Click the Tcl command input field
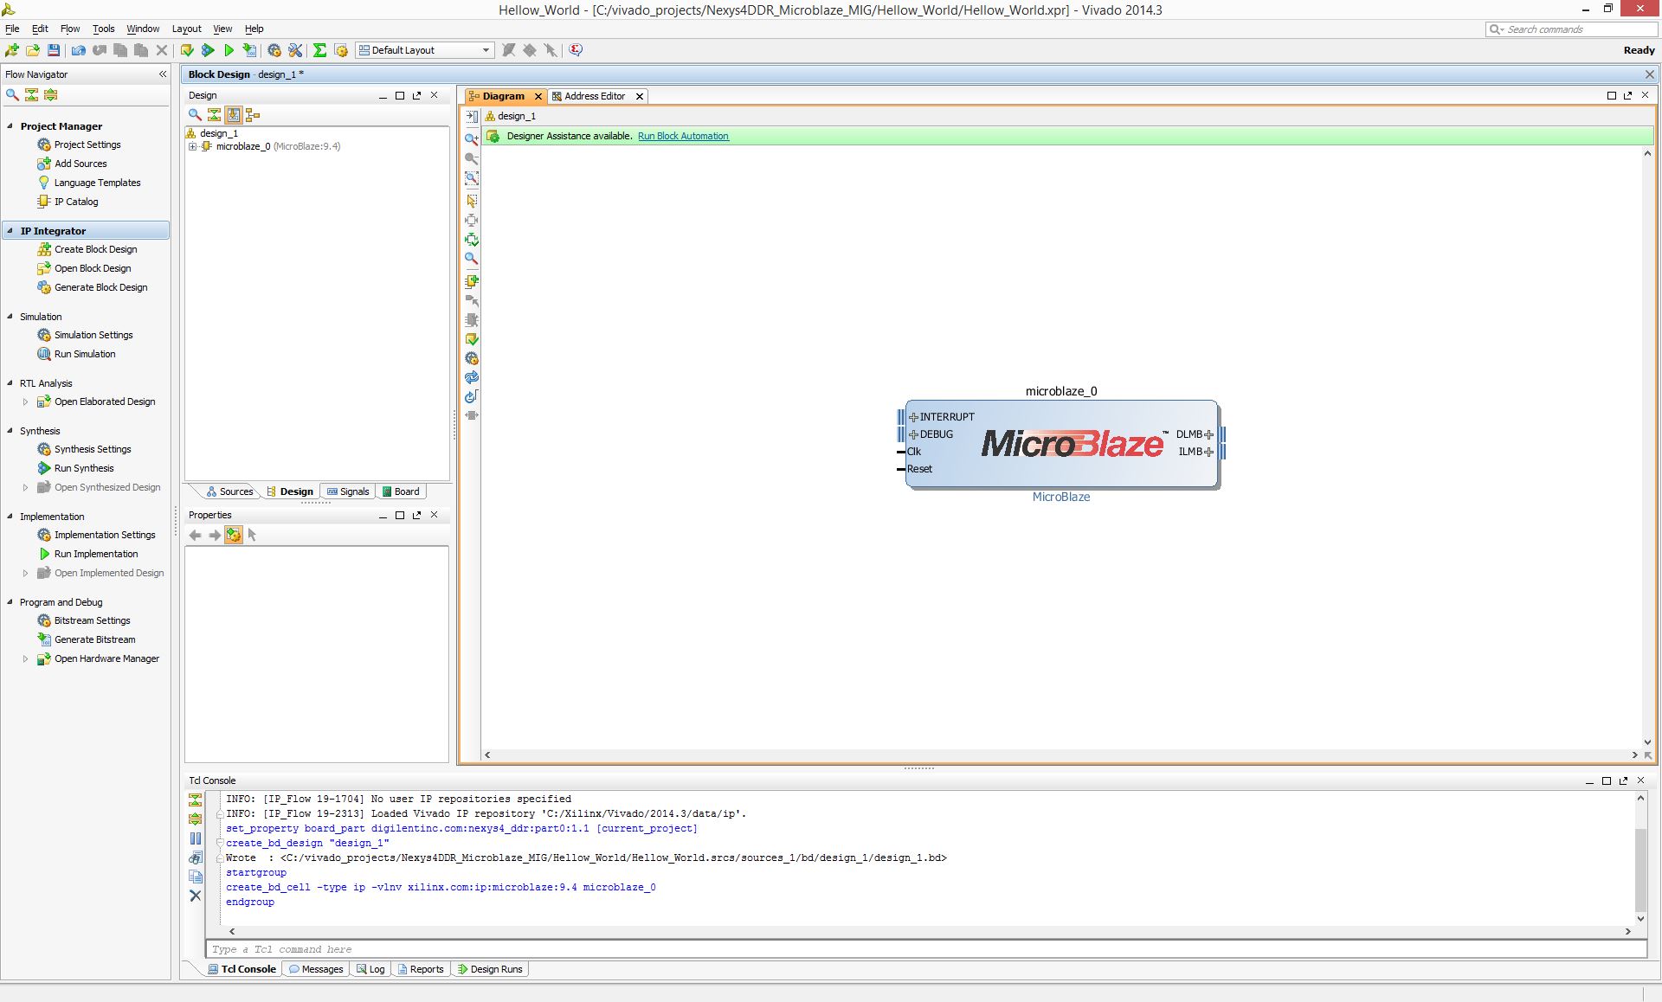1662x1002 pixels. 925,949
